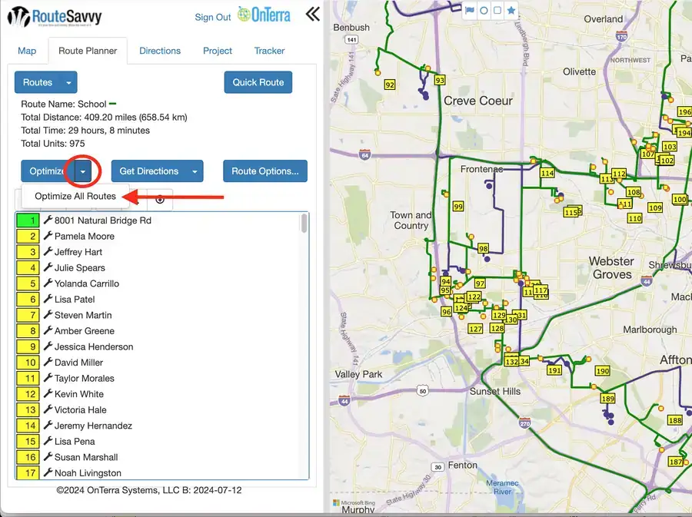Select stop name Jeremy Hernandez
Image resolution: width=692 pixels, height=517 pixels.
pyautogui.click(x=93, y=426)
